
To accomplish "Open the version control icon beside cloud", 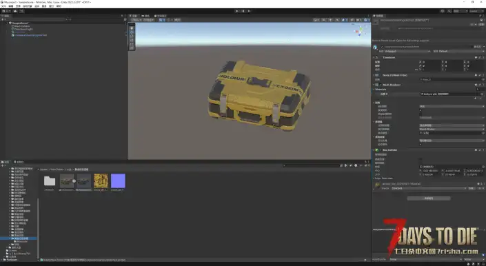I will coord(21,11).
